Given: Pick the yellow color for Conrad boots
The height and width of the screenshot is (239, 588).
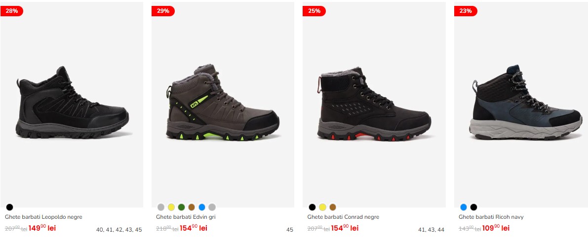Looking at the screenshot, I should tap(322, 207).
